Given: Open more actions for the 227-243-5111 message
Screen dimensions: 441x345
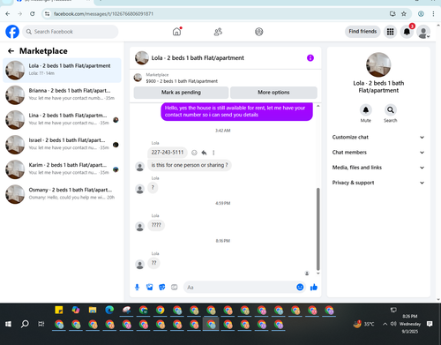Looking at the screenshot, I should 213,153.
